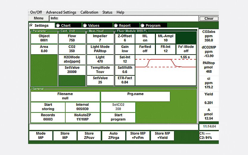
Task: Click the Store MP +Yield button
Action: click(162, 136)
